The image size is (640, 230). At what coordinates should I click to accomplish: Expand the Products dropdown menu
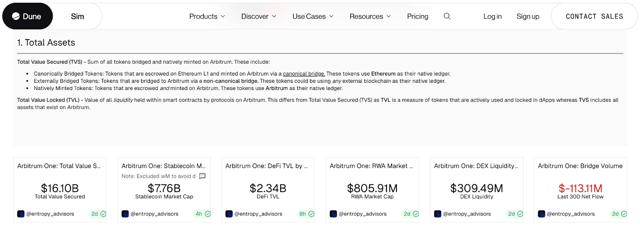pos(207,16)
